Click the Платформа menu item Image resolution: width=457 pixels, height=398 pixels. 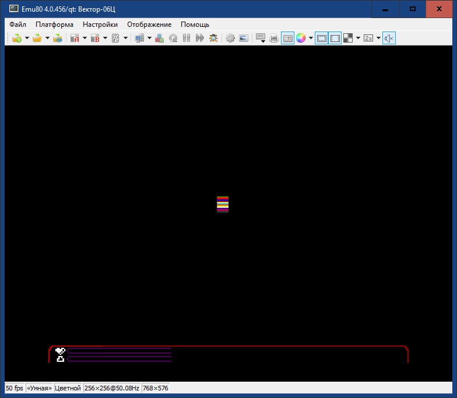click(54, 25)
